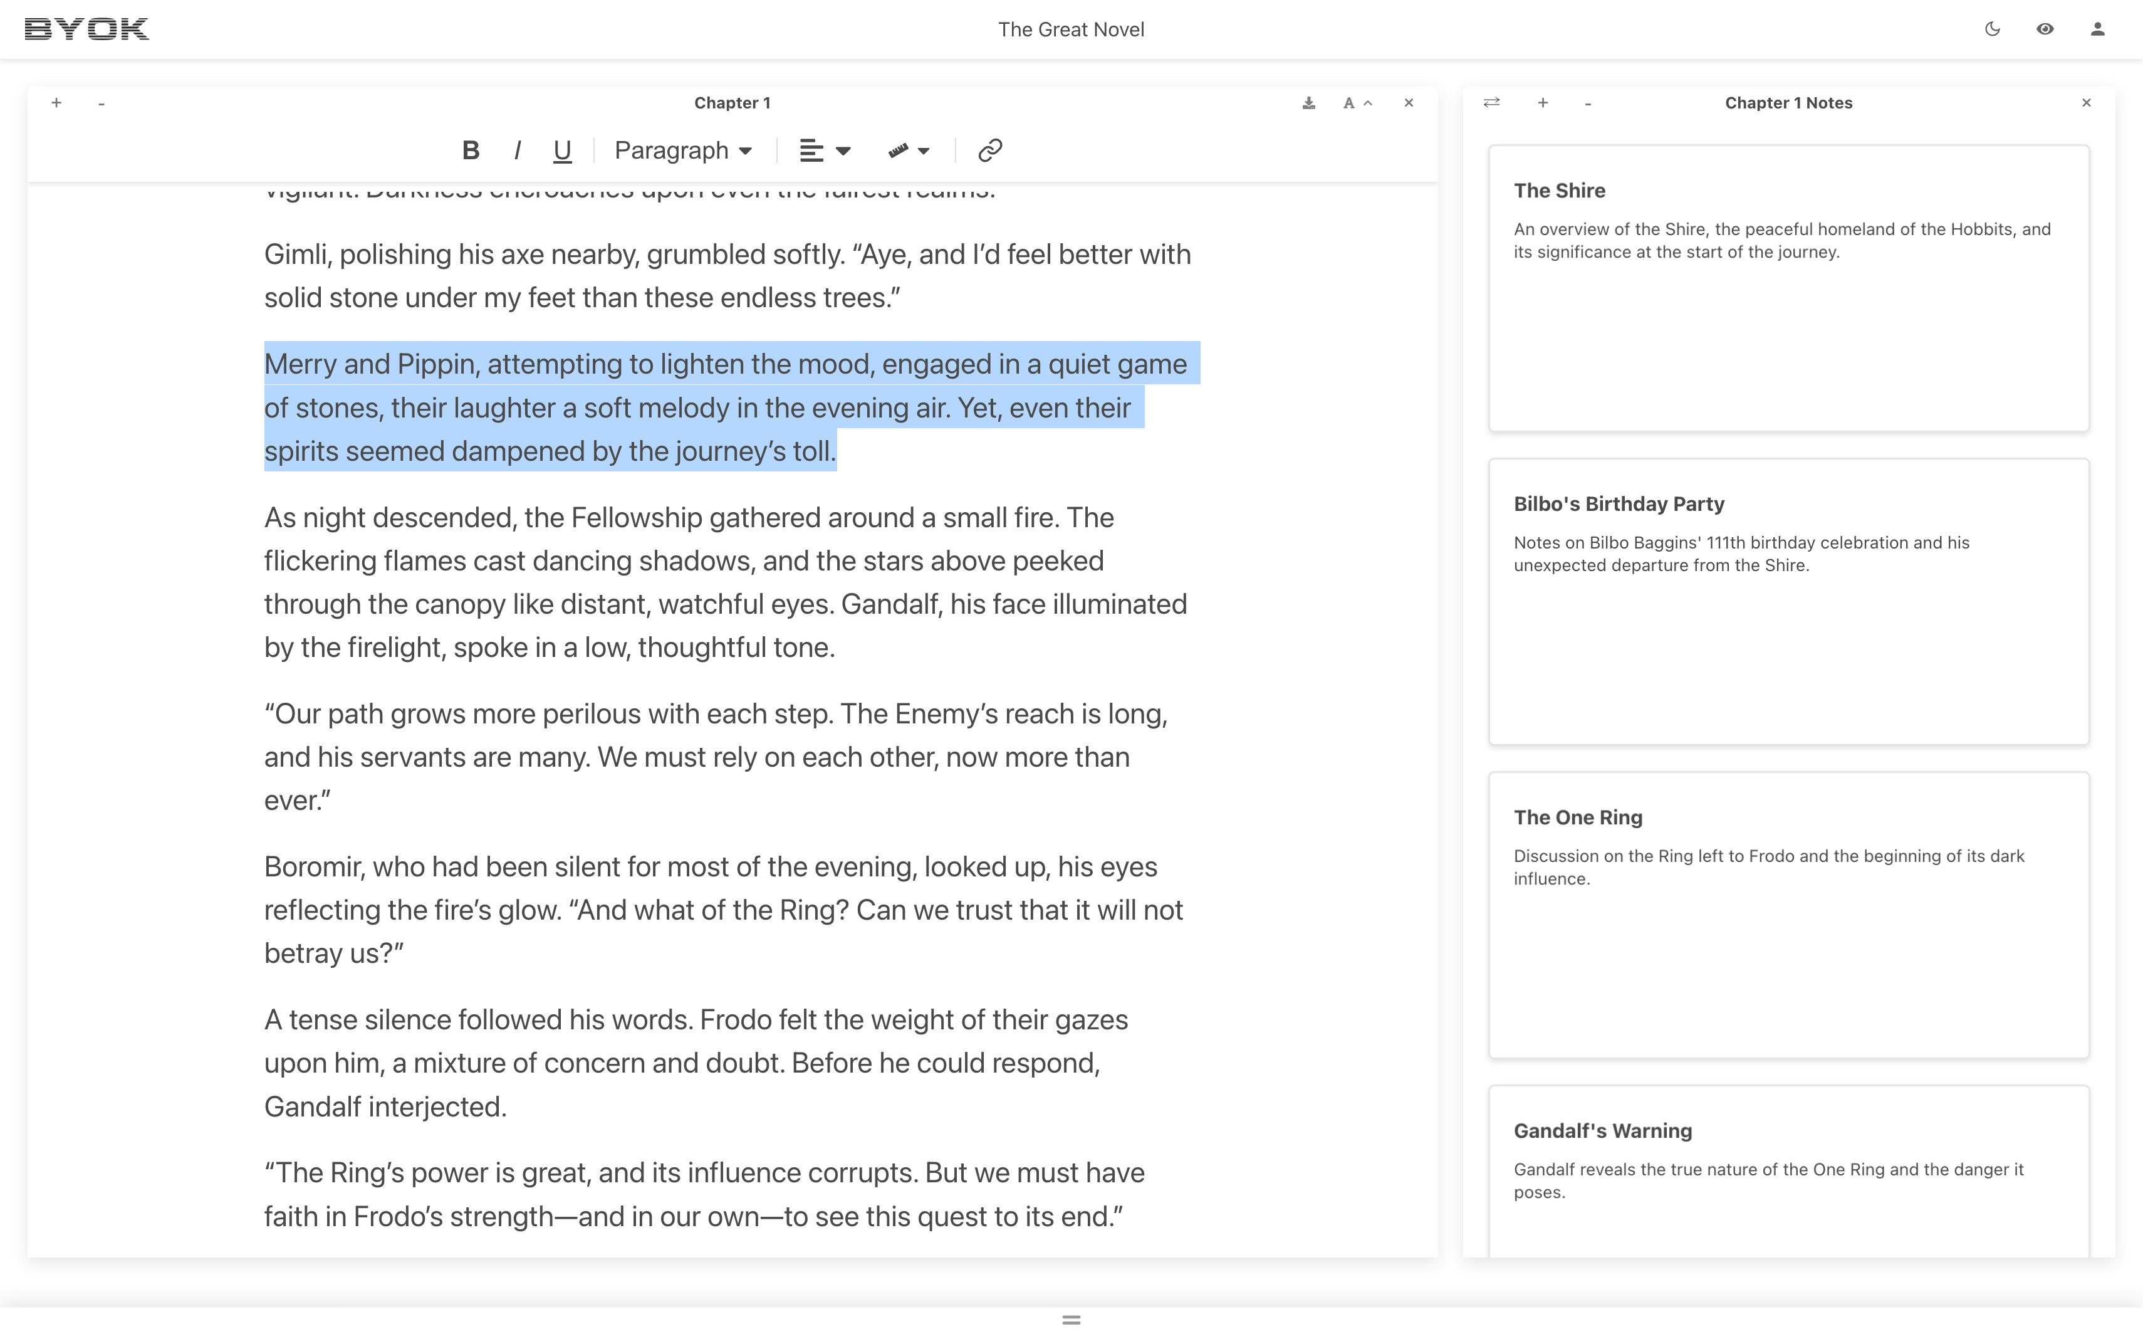Toggle underline formatting
The image size is (2143, 1339).
pyautogui.click(x=562, y=150)
